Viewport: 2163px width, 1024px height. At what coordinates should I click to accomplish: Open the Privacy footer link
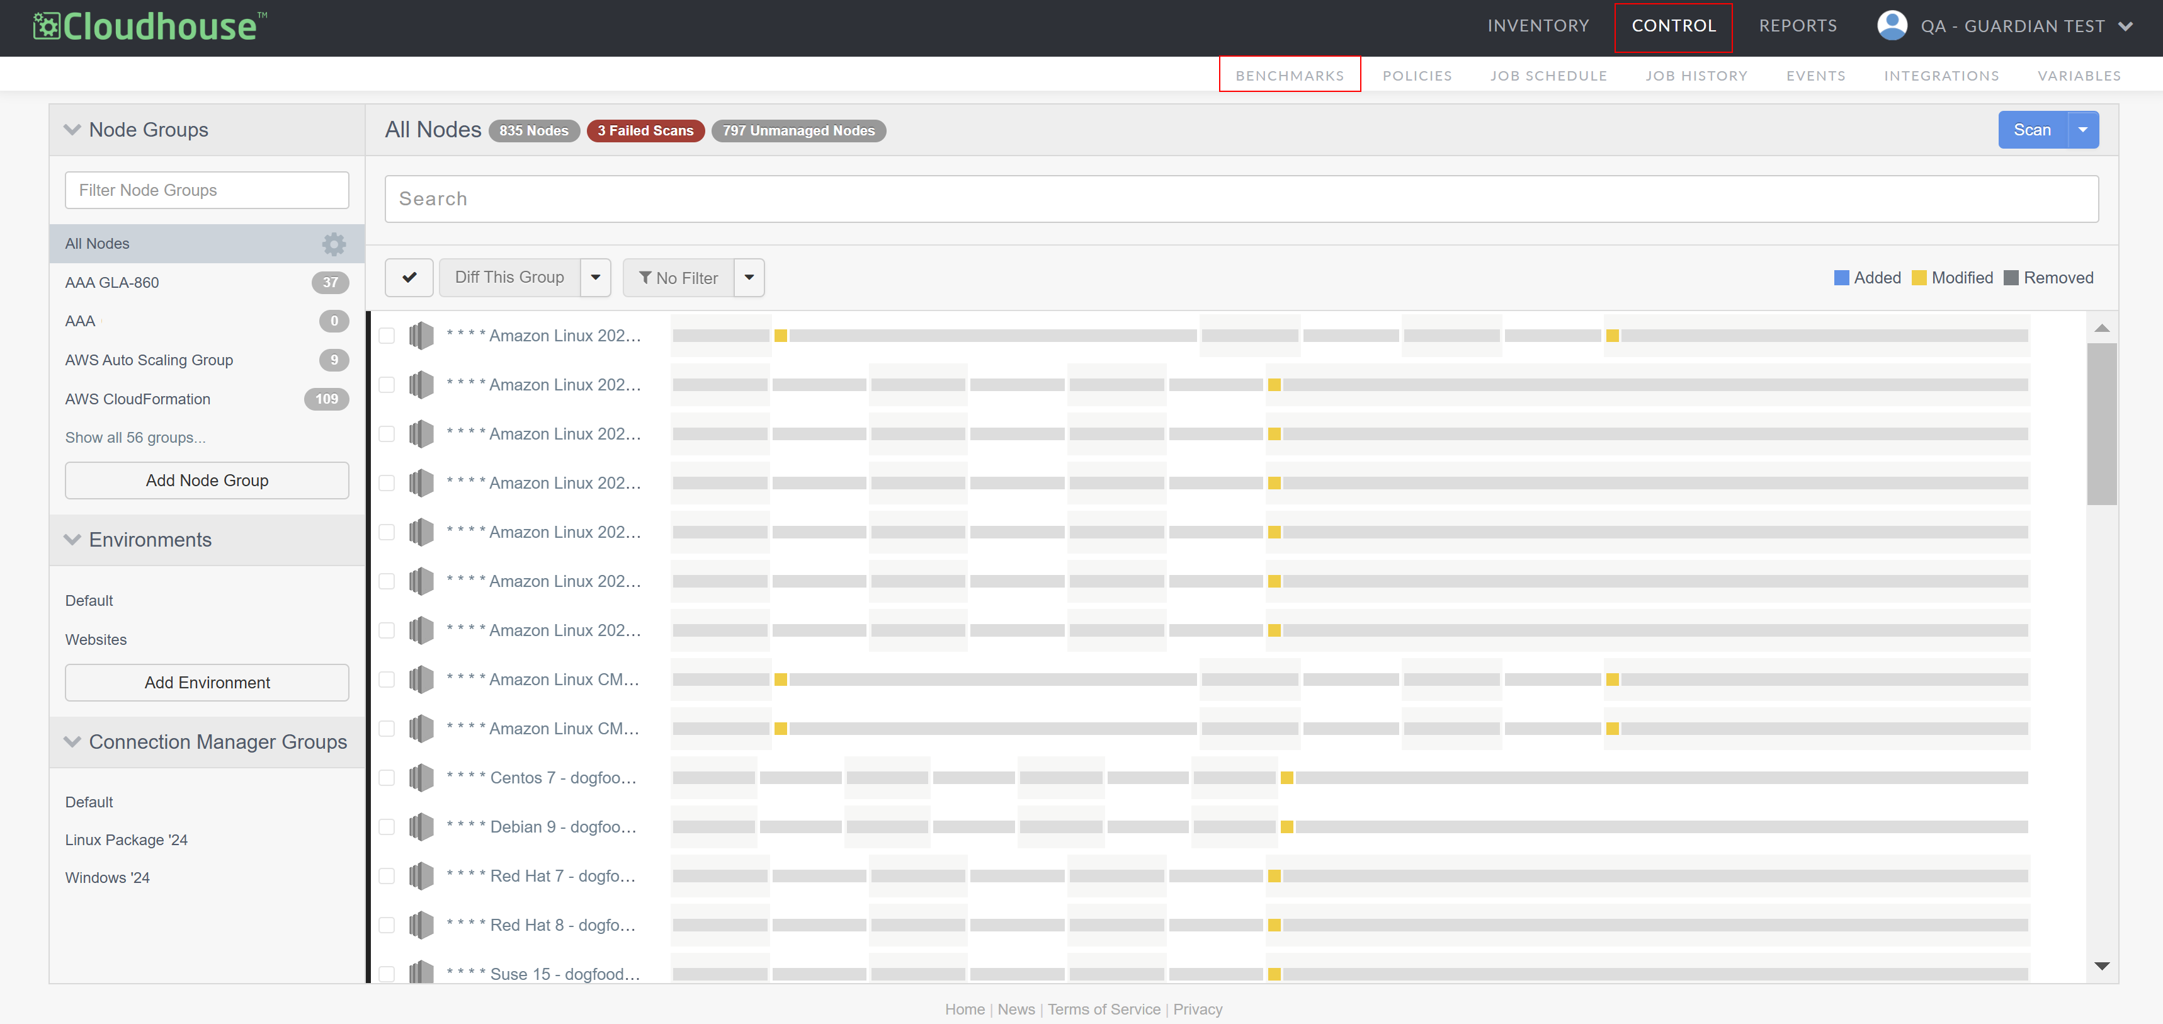pyautogui.click(x=1198, y=1009)
